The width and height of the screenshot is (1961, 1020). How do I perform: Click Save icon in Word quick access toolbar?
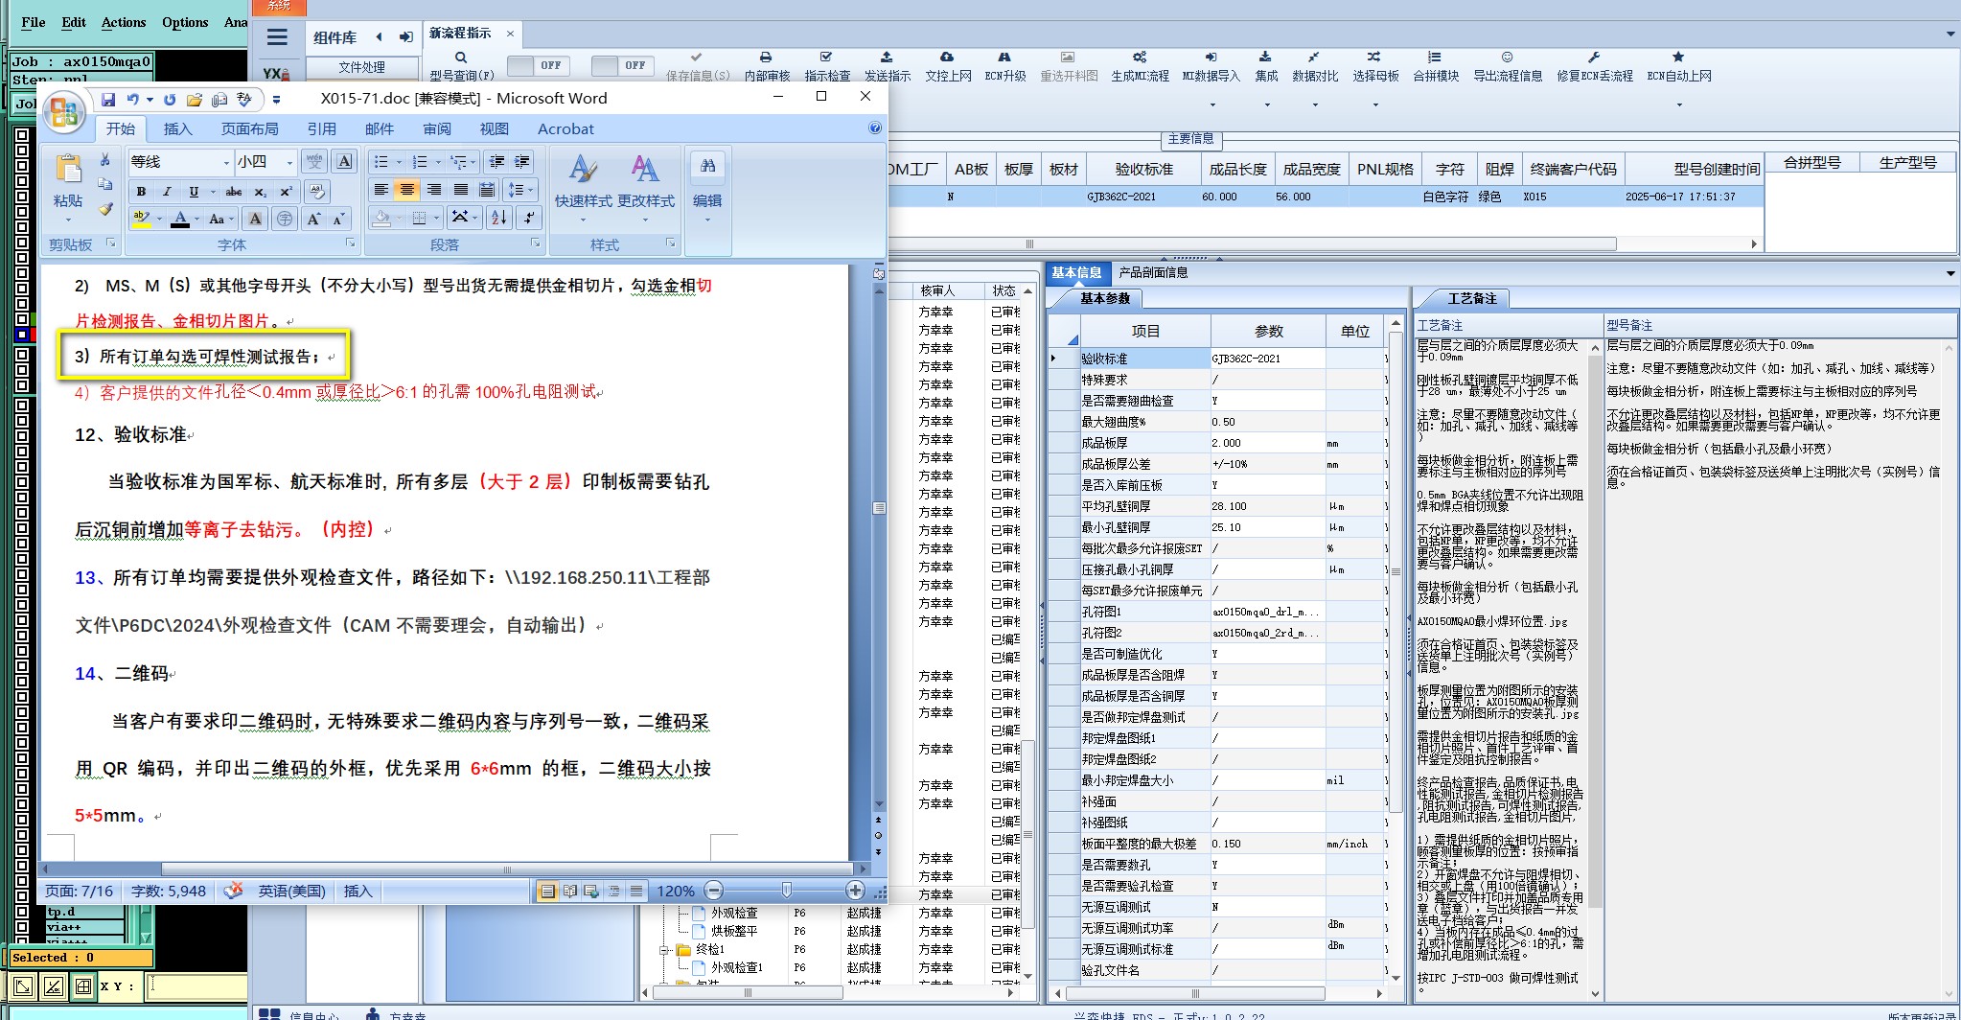108,99
